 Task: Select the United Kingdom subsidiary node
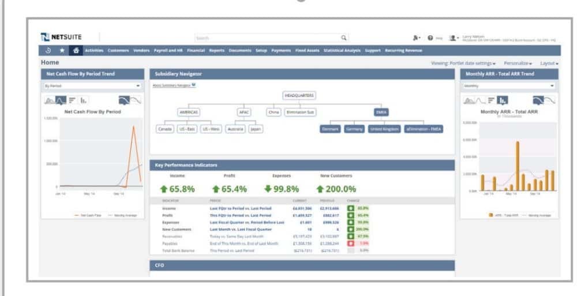pyautogui.click(x=384, y=129)
